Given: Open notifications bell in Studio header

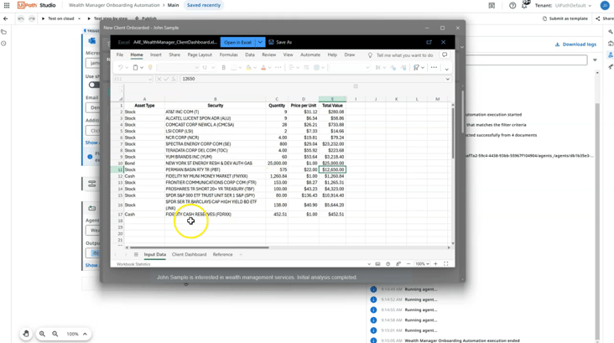Looking at the screenshot, I should click(x=525, y=6).
